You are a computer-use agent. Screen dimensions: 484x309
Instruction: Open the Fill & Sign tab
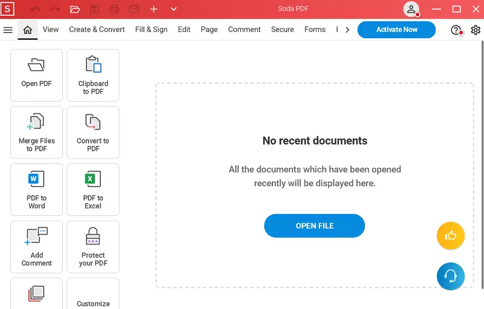[151, 30]
